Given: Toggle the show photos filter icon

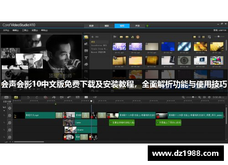Looking at the screenshot, I should 127,37.
